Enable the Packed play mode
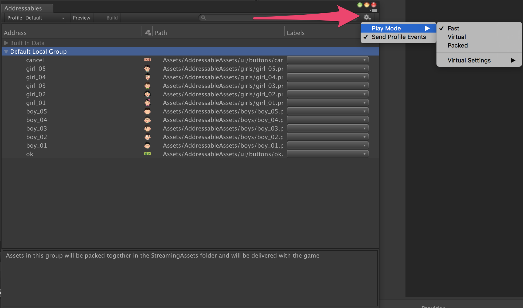This screenshot has height=308, width=523. 457,45
